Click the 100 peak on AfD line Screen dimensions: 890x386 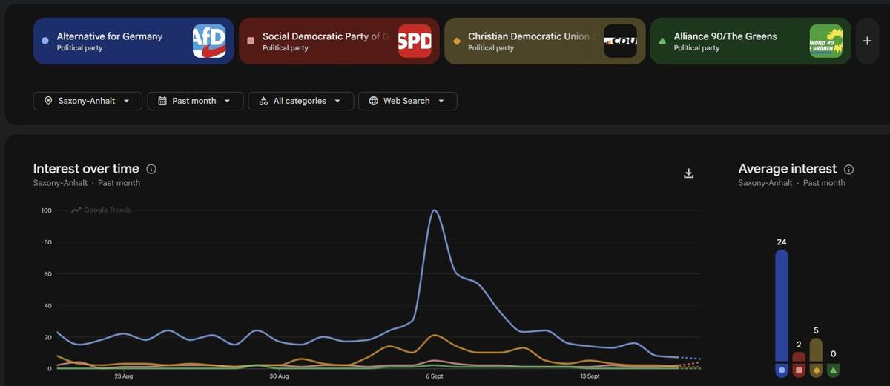[x=435, y=210]
